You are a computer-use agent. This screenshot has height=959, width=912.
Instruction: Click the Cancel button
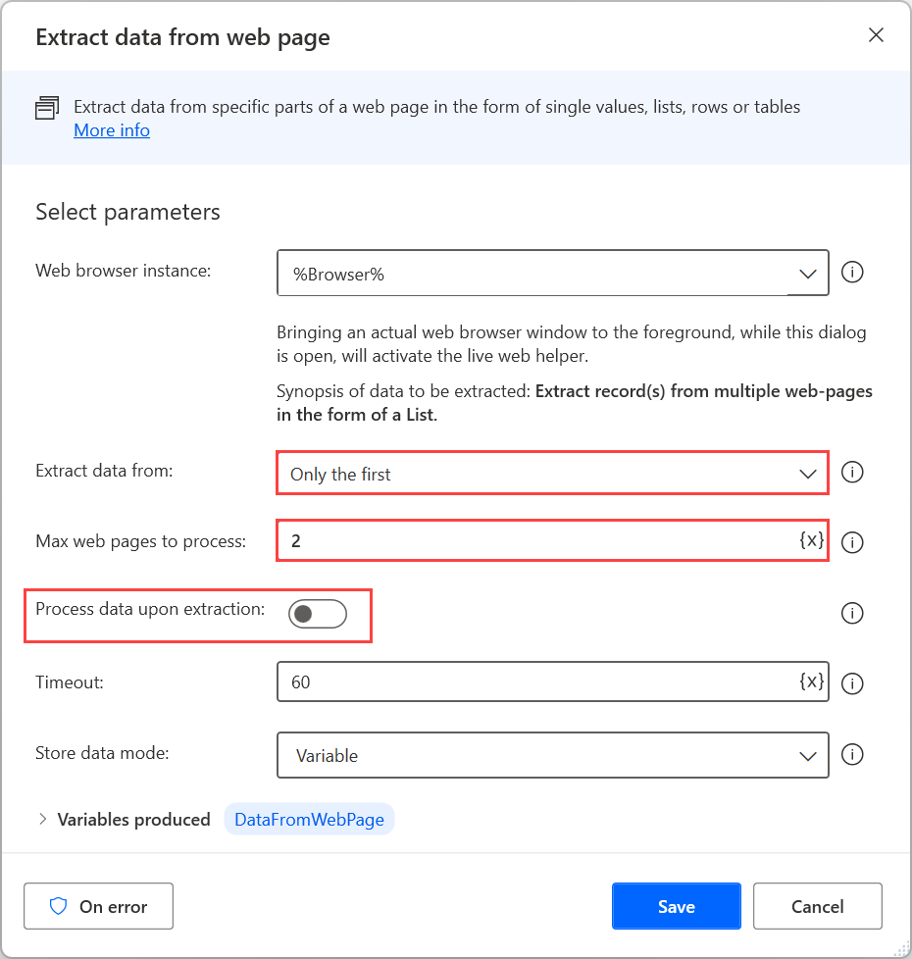817,906
